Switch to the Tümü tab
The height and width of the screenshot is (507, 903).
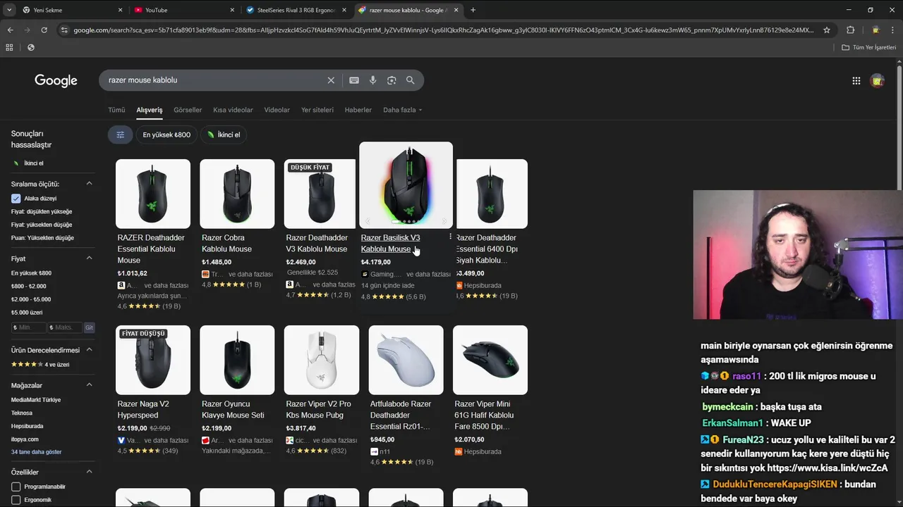pyautogui.click(x=116, y=110)
